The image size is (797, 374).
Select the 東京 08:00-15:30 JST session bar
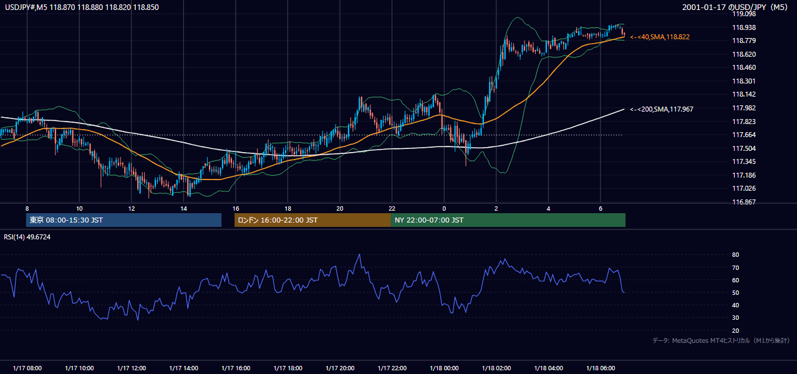point(123,220)
